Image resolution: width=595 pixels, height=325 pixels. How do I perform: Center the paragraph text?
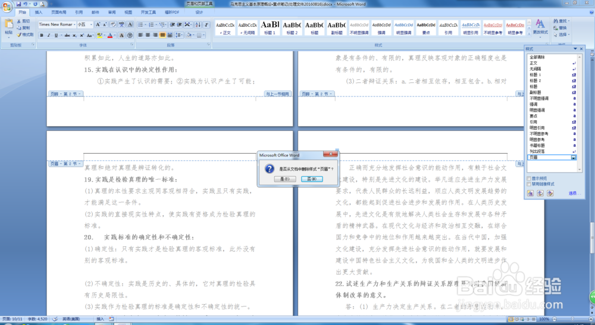[x=148, y=35]
